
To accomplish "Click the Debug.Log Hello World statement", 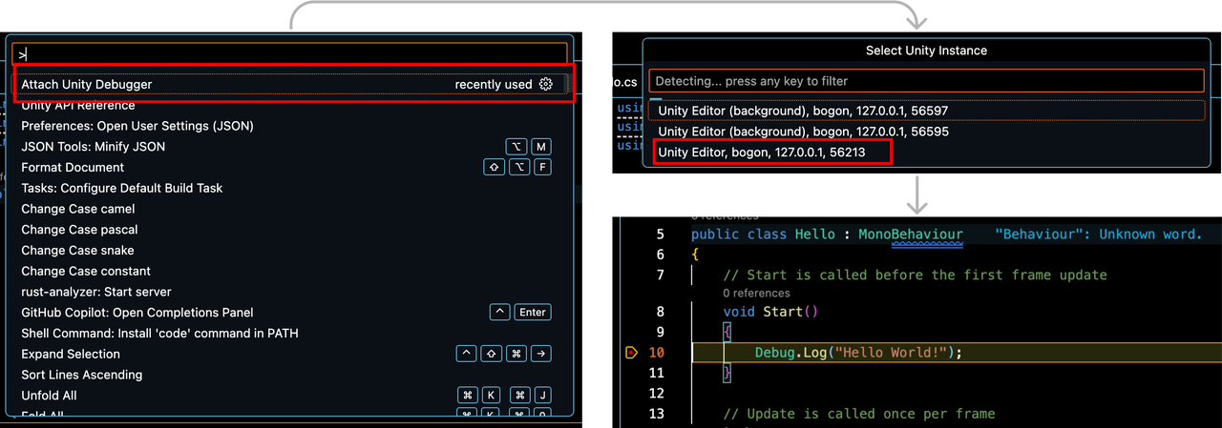I will point(858,353).
